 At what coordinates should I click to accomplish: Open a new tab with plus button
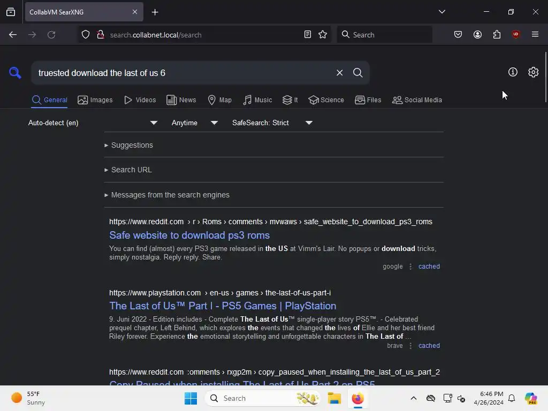(155, 12)
